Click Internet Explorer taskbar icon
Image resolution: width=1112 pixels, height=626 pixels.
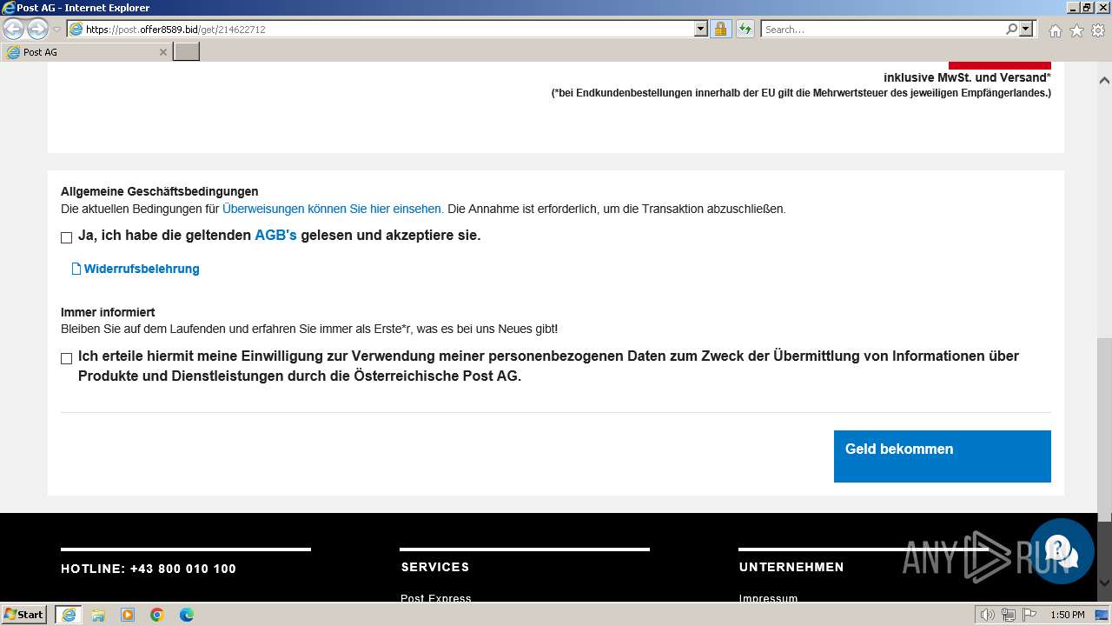click(x=69, y=615)
